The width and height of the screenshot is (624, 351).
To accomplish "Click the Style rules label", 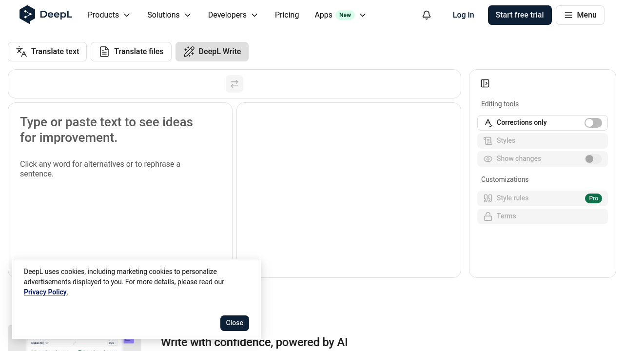I will click(x=512, y=198).
